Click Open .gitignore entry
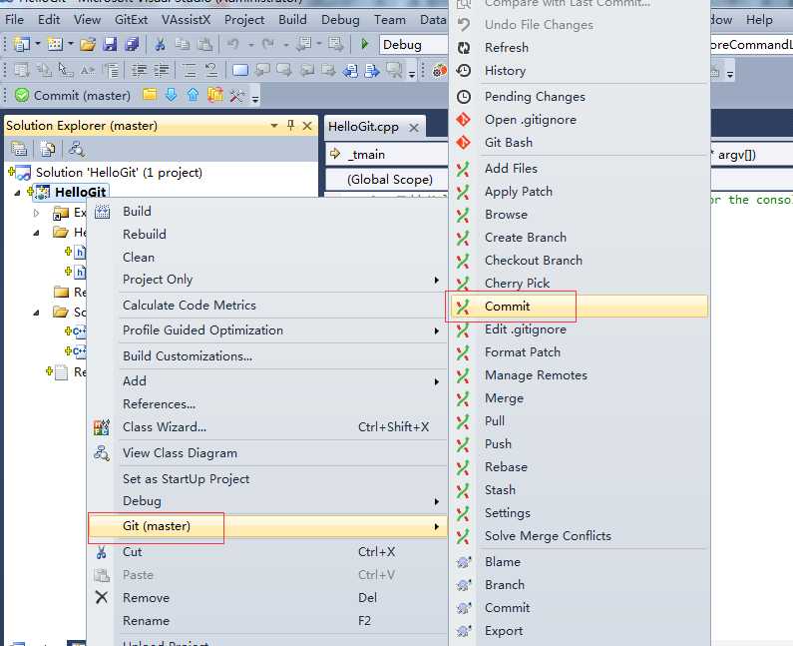This screenshot has width=793, height=646. (x=580, y=120)
